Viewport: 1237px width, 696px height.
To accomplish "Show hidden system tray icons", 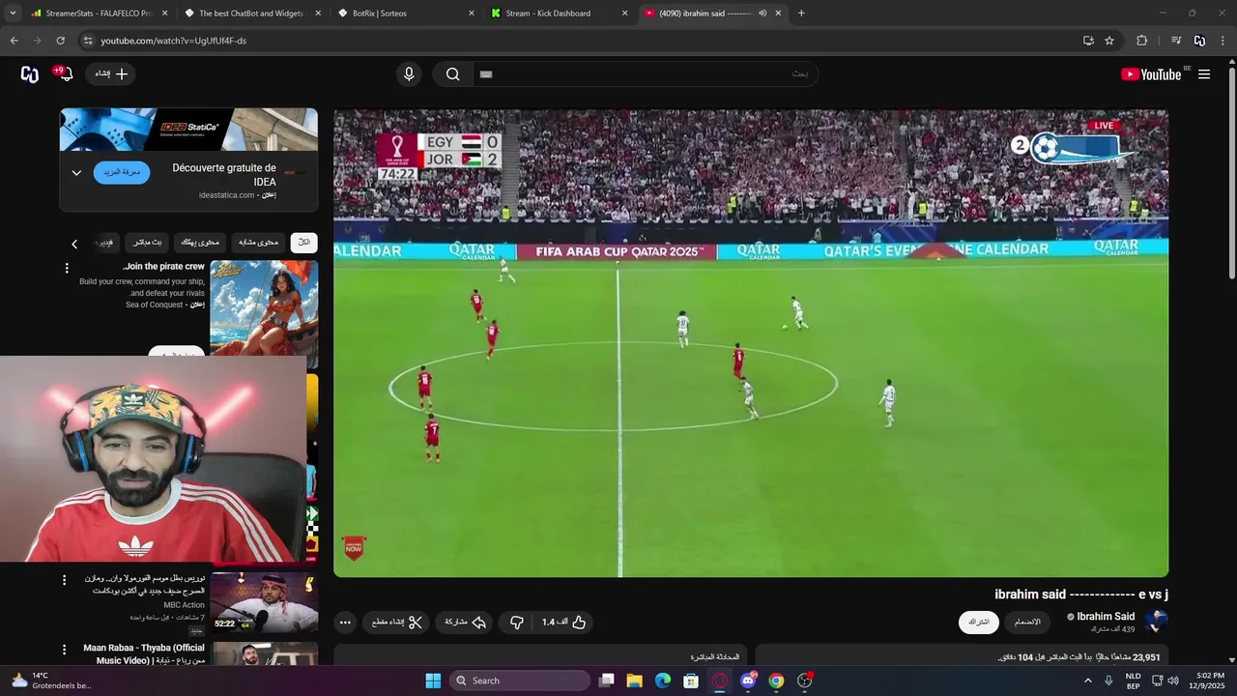I will [x=1087, y=681].
